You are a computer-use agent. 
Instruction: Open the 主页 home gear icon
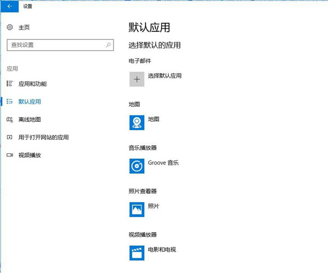coord(10,27)
